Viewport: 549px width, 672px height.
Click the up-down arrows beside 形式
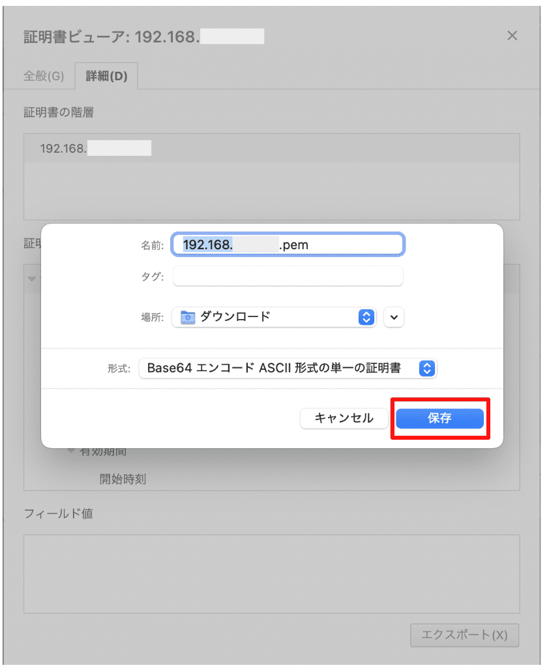(427, 369)
